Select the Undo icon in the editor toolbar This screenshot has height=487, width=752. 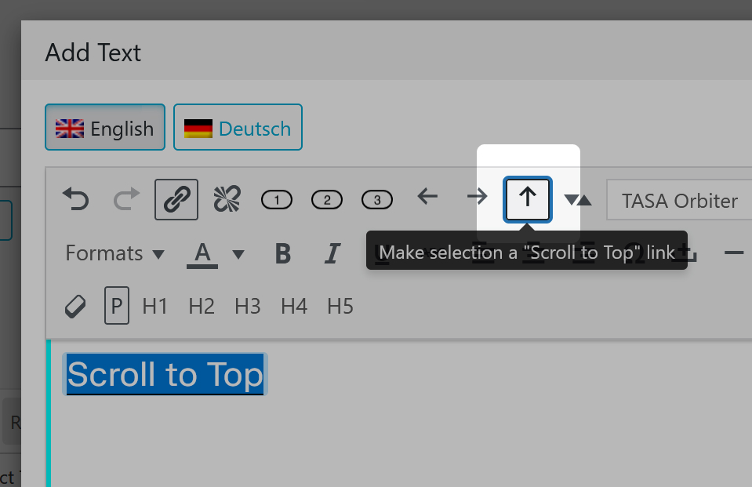tap(75, 199)
